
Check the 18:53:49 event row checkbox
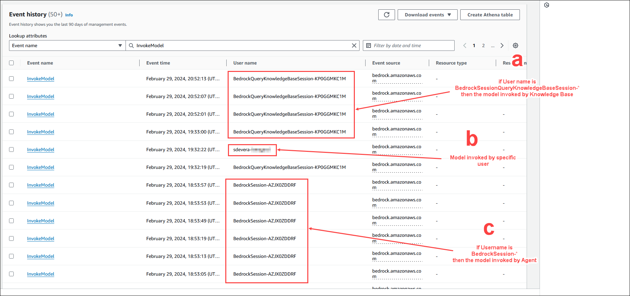[x=11, y=221]
